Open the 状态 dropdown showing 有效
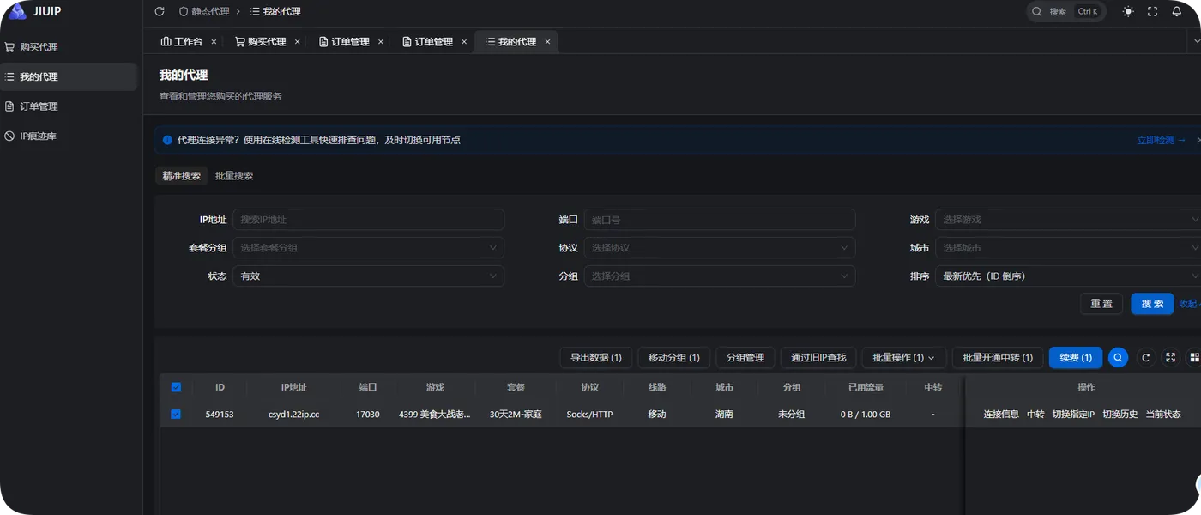This screenshot has width=1201, height=515. [369, 276]
